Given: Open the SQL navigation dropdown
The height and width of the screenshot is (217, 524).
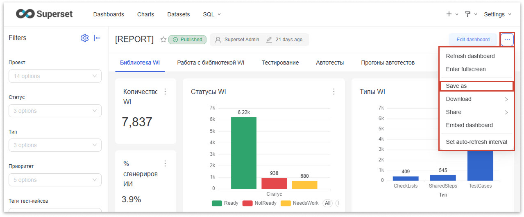Looking at the screenshot, I should click(212, 14).
